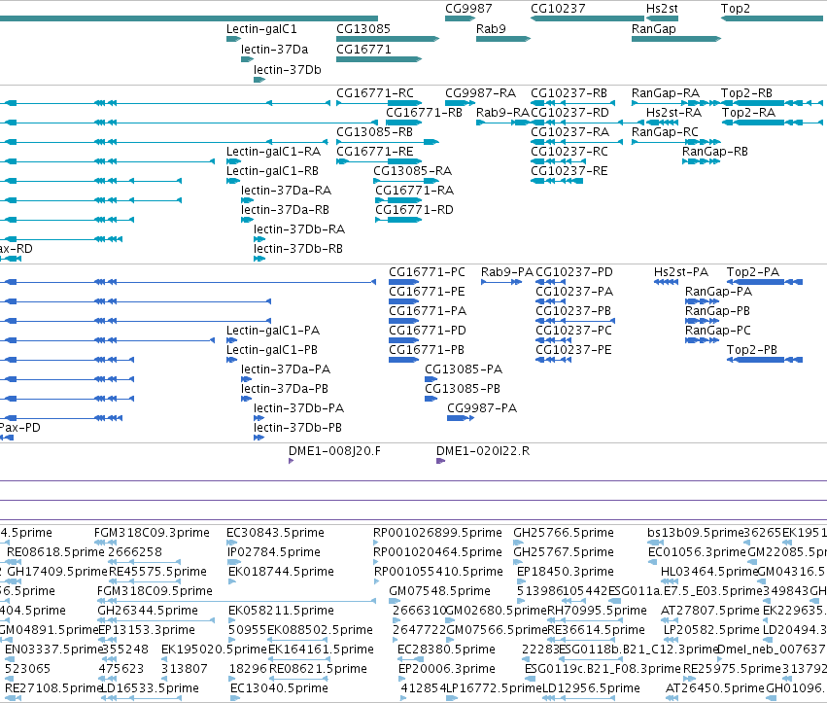Image resolution: width=827 pixels, height=703 pixels.
Task: Select the Top2-RB transcript label
Action: [747, 93]
